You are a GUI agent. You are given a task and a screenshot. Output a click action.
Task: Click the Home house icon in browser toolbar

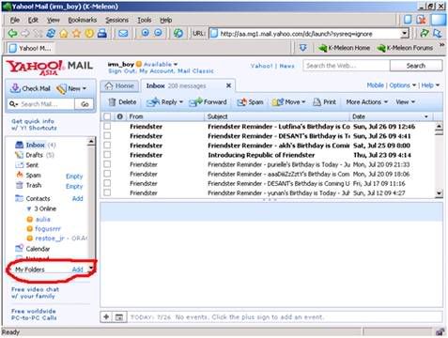(64, 33)
